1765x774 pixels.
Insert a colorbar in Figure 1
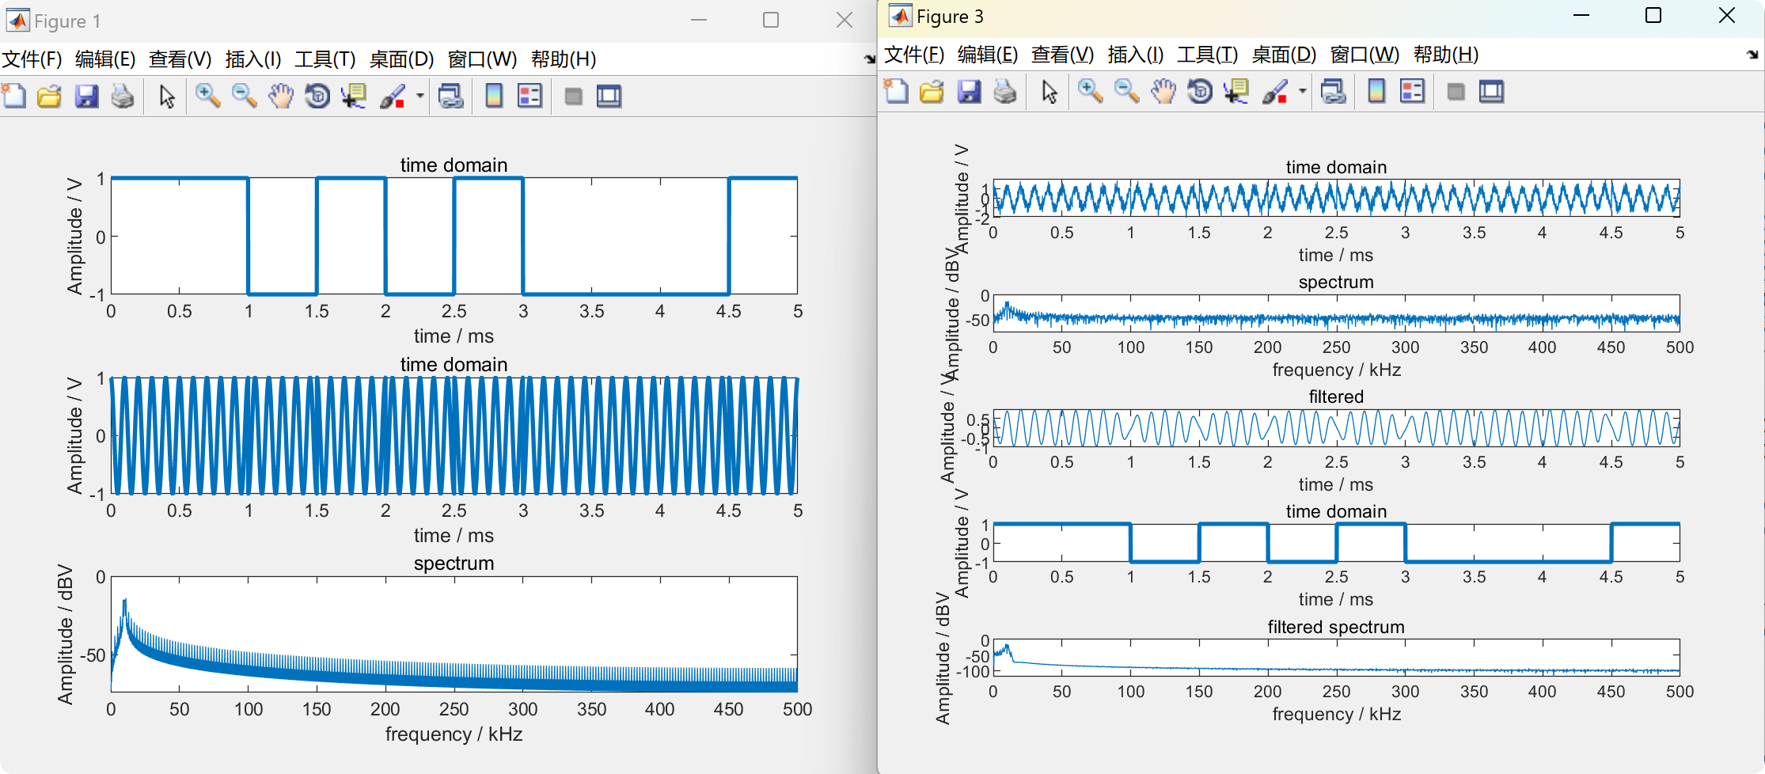click(x=493, y=96)
